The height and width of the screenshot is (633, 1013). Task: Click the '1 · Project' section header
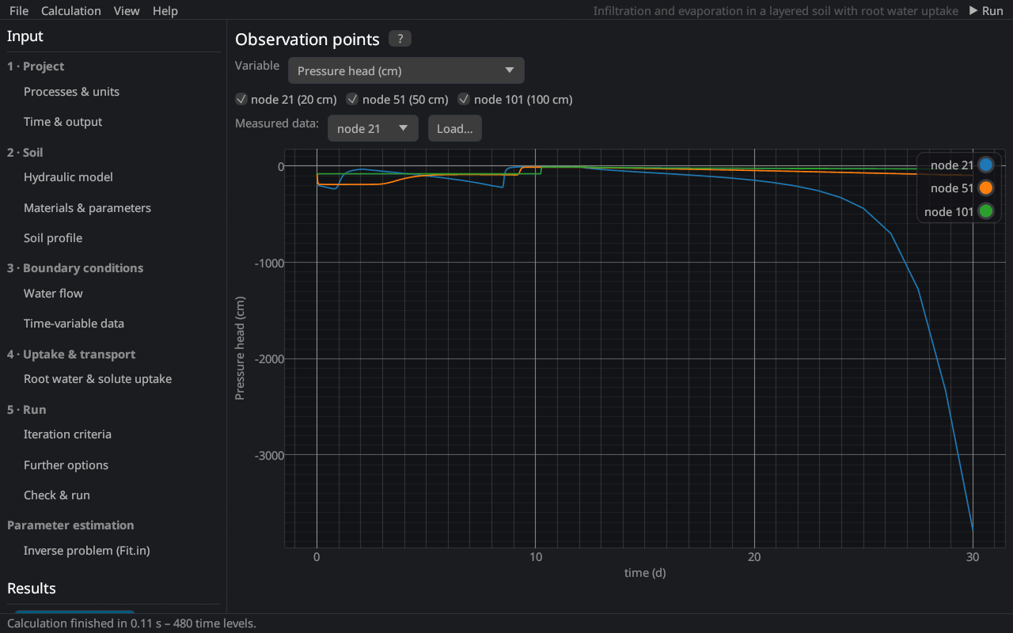point(36,66)
